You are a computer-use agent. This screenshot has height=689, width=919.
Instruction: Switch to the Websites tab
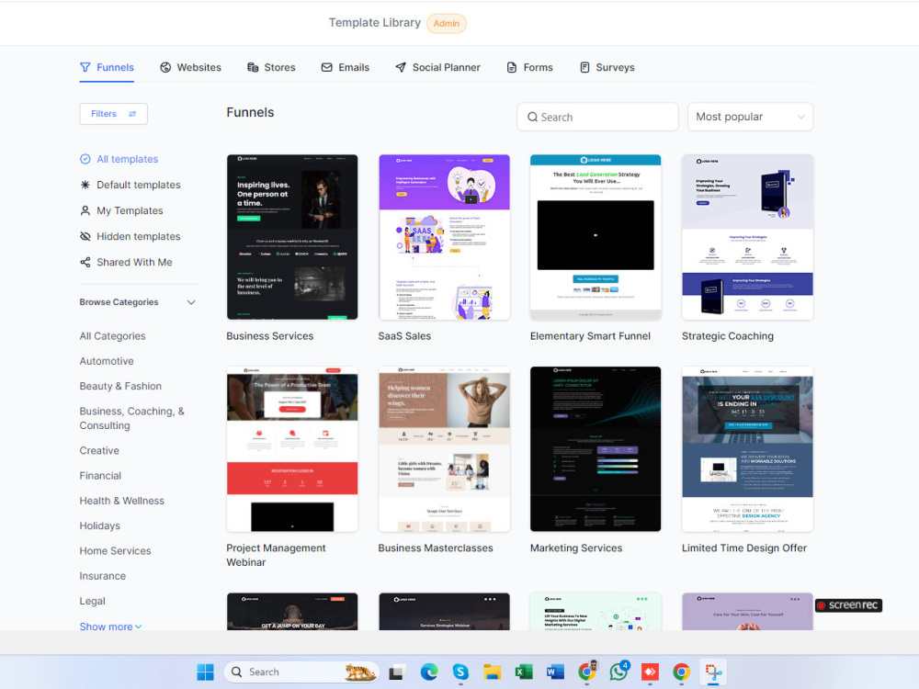coord(190,67)
